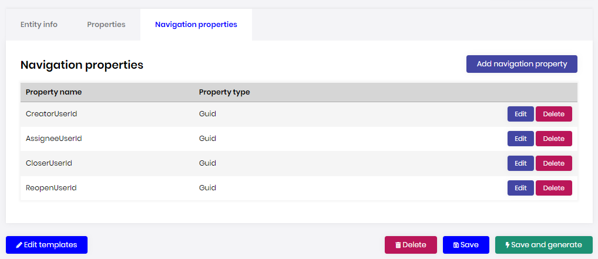Delete the CloserUserId property
This screenshot has width=598, height=259.
[x=553, y=163]
